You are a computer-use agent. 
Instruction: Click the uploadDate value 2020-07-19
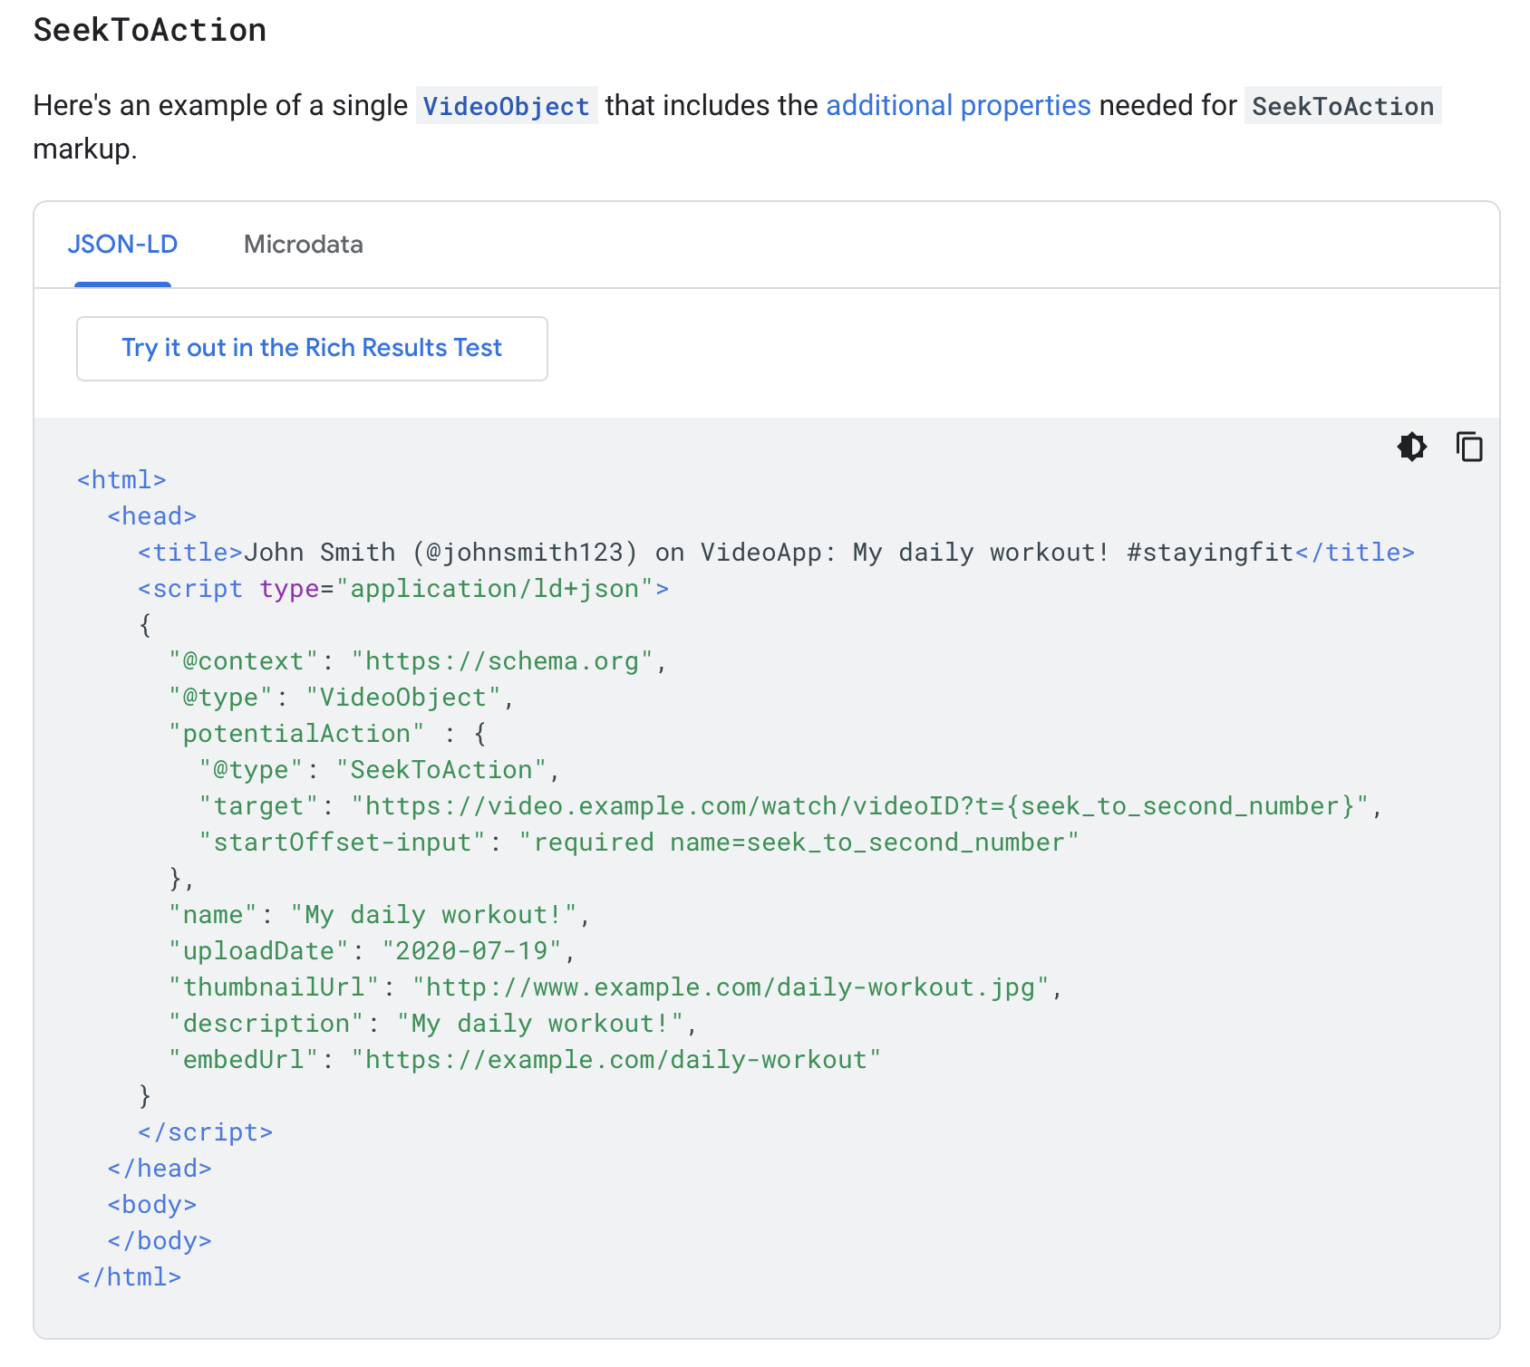pos(471,951)
